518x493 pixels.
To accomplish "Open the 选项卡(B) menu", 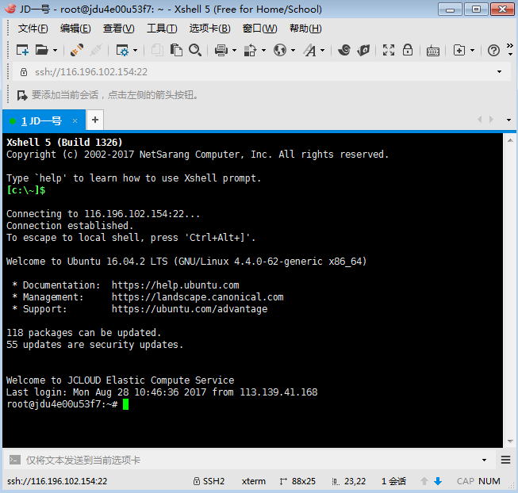I will click(209, 29).
